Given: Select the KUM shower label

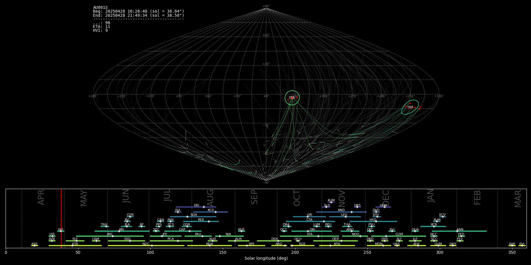Looking at the screenshot, I should coord(331,201).
